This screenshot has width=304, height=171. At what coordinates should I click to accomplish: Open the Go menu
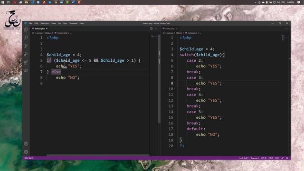(x=59, y=23)
